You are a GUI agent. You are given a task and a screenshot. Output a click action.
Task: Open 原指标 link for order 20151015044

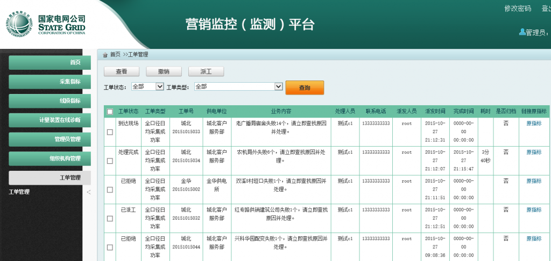(x=534, y=238)
